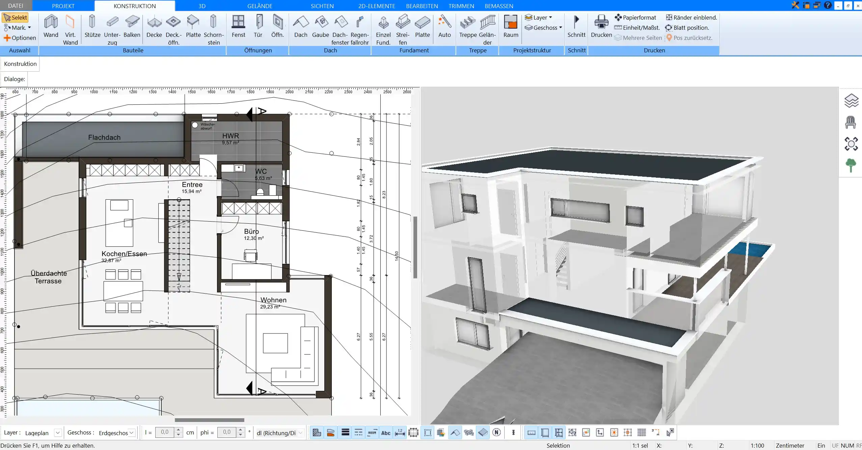This screenshot has height=450, width=862.
Task: Choose the Deck.-öffn. opening tool
Action: [x=173, y=30]
